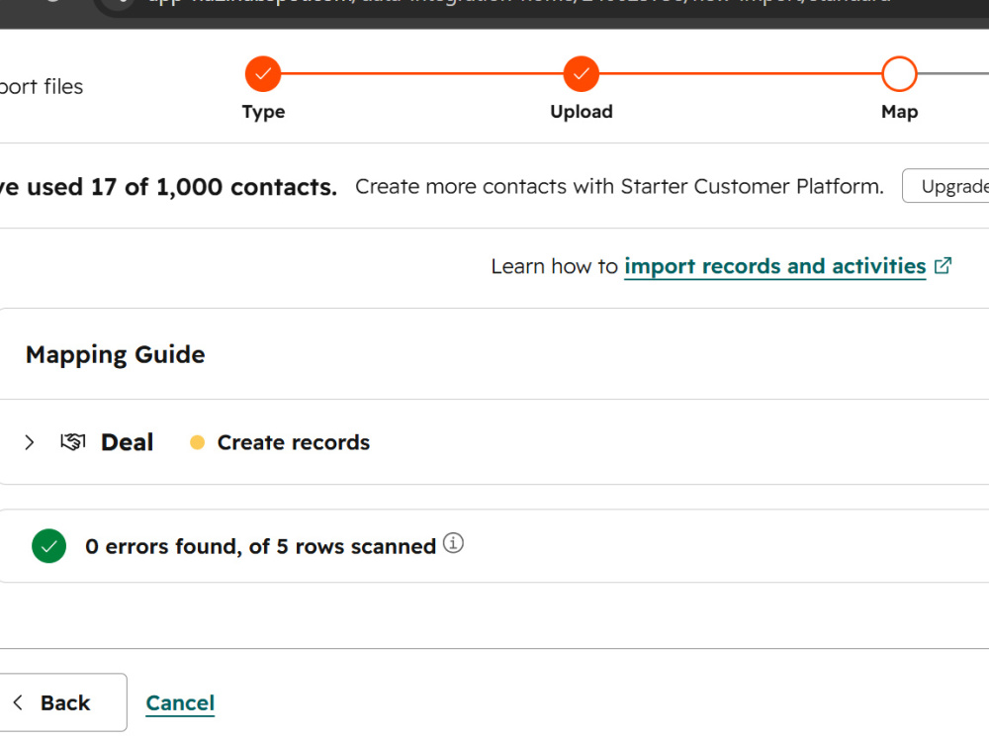This screenshot has width=989, height=742.
Task: Click the completed Upload step checkmark circle
Action: coord(581,74)
